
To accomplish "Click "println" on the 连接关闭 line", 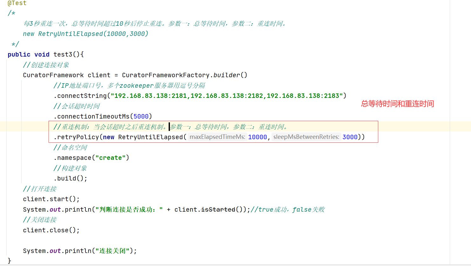I will click(78, 251).
